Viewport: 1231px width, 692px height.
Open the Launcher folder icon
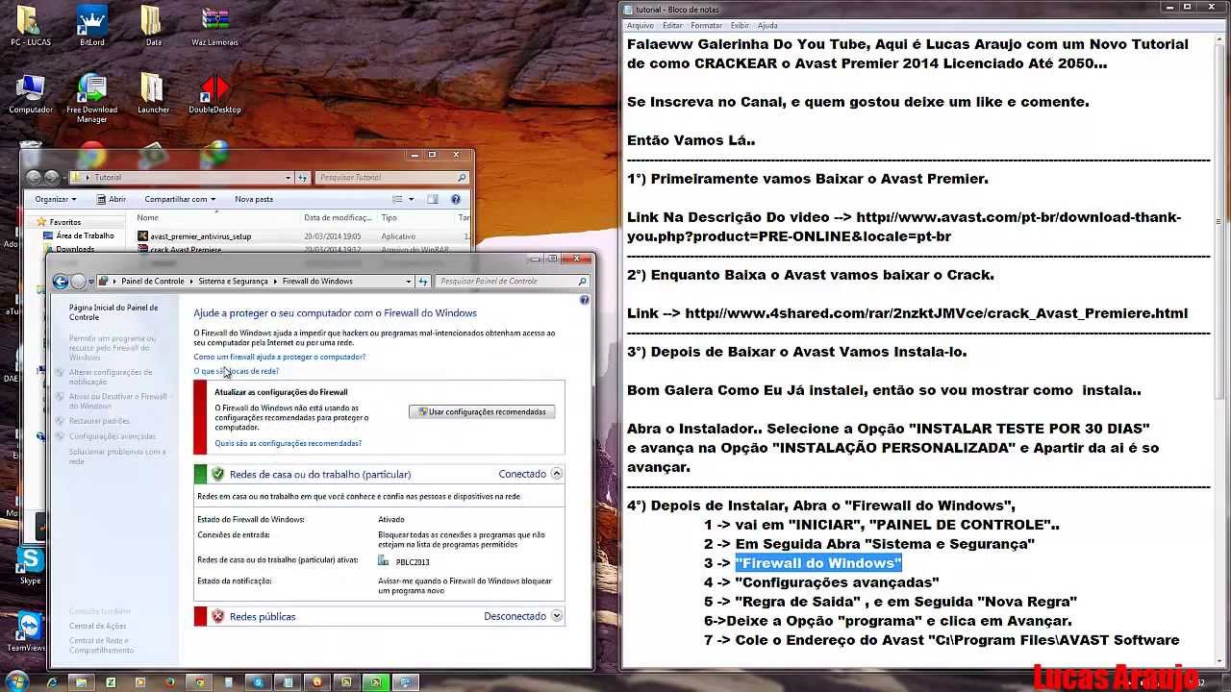click(x=153, y=93)
